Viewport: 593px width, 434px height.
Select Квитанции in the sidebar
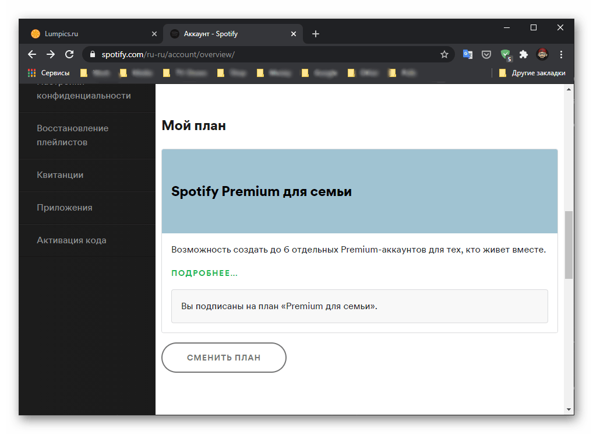point(60,175)
